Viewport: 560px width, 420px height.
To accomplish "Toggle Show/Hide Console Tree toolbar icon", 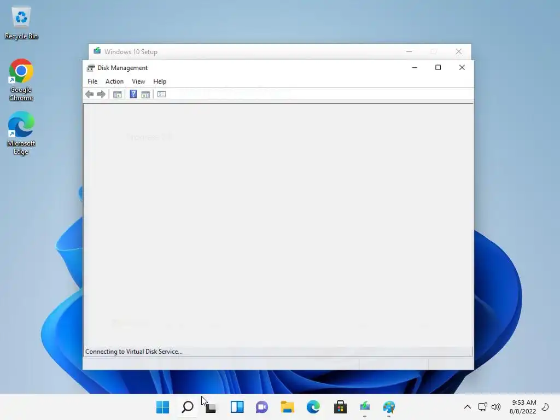I will (x=117, y=94).
